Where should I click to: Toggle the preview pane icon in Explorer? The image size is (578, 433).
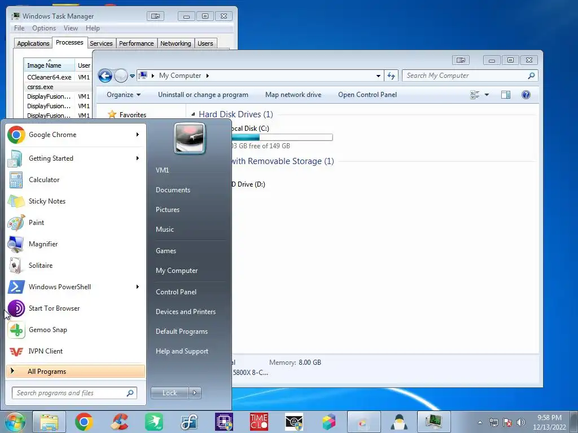click(506, 95)
